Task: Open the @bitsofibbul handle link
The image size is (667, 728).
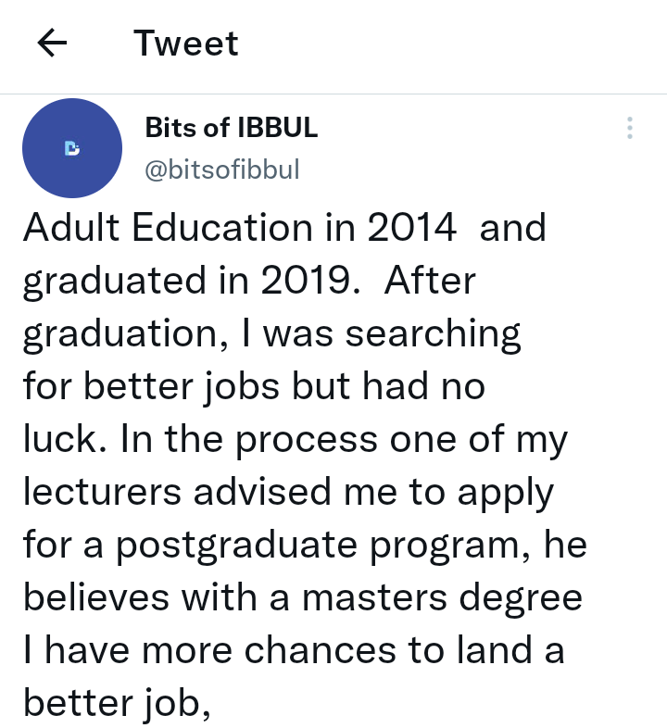Action: pos(222,171)
